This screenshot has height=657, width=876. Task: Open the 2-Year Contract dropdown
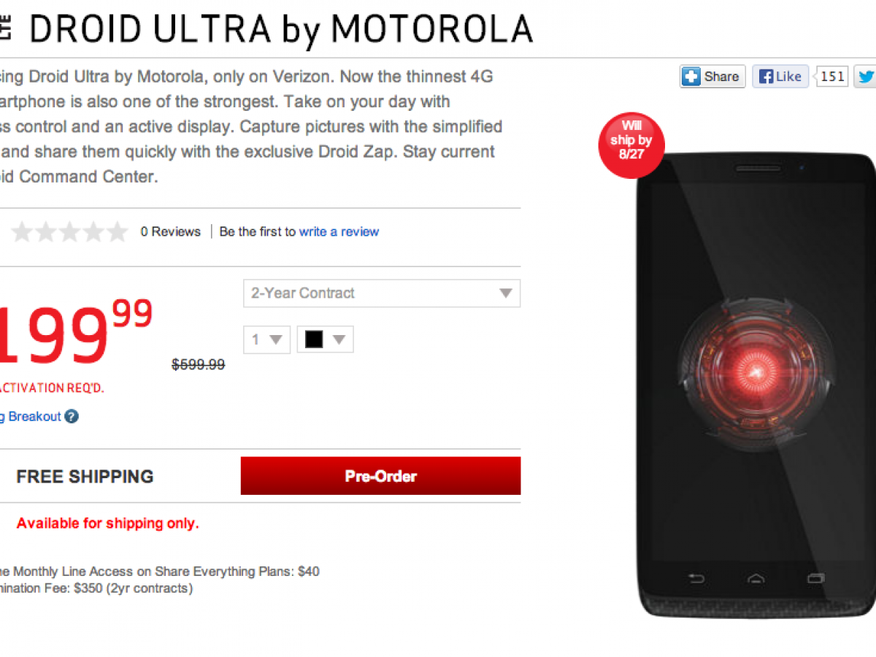[x=382, y=293]
